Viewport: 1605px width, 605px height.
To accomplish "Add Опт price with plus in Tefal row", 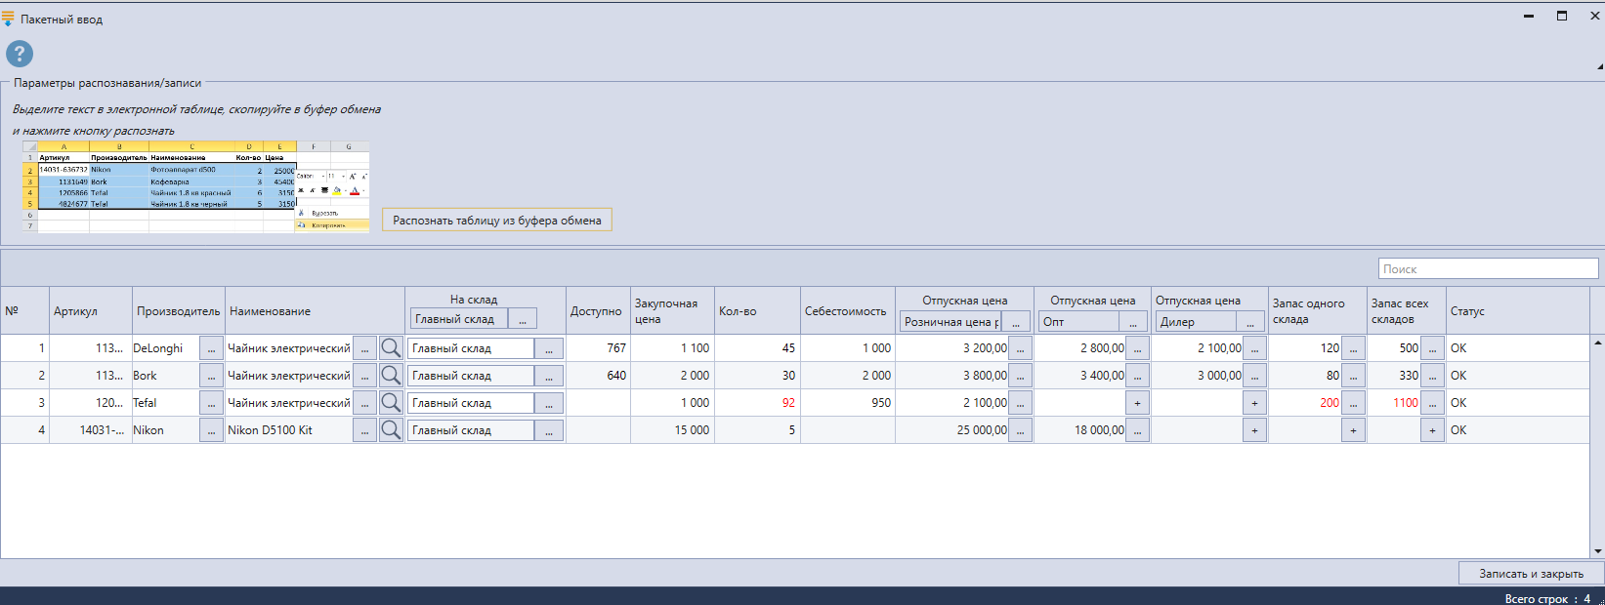I will pos(1137,403).
